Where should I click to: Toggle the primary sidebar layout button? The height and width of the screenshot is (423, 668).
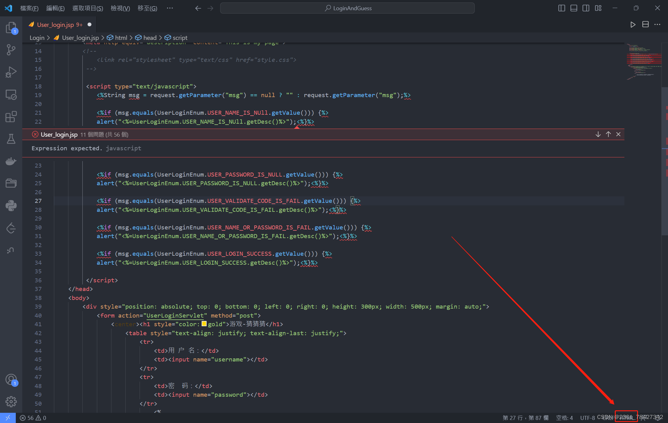pyautogui.click(x=562, y=8)
